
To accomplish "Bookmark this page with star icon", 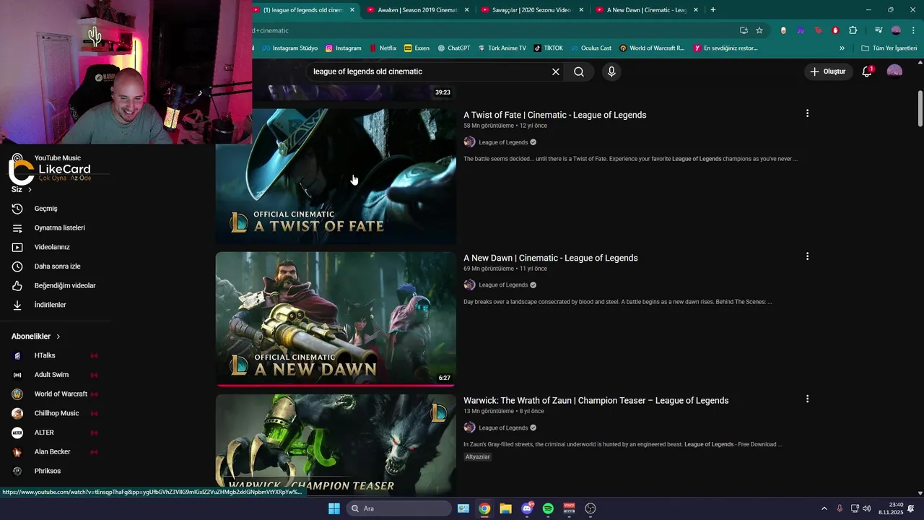I will pyautogui.click(x=759, y=30).
